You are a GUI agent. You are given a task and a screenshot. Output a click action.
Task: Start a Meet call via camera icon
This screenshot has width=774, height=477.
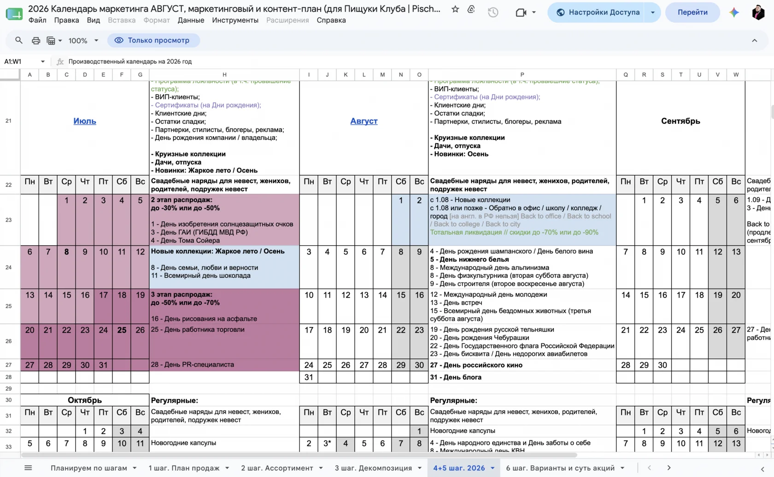pyautogui.click(x=521, y=12)
